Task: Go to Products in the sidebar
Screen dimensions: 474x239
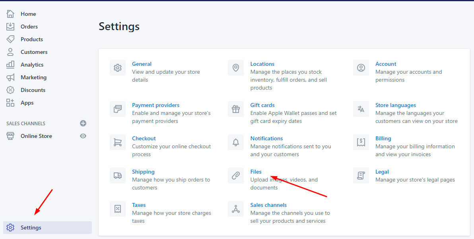Action: pos(31,39)
